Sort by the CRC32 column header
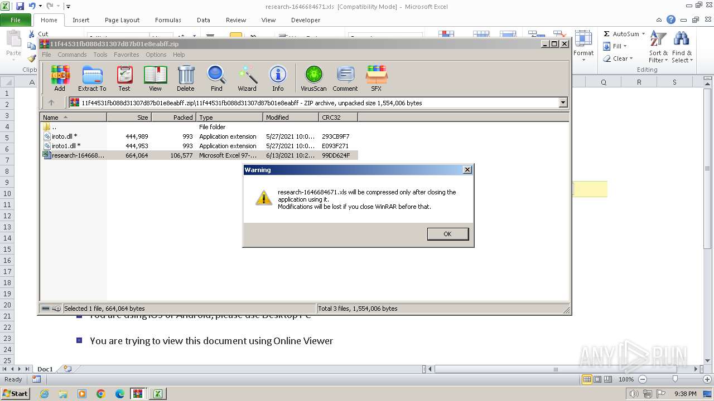 coord(338,118)
